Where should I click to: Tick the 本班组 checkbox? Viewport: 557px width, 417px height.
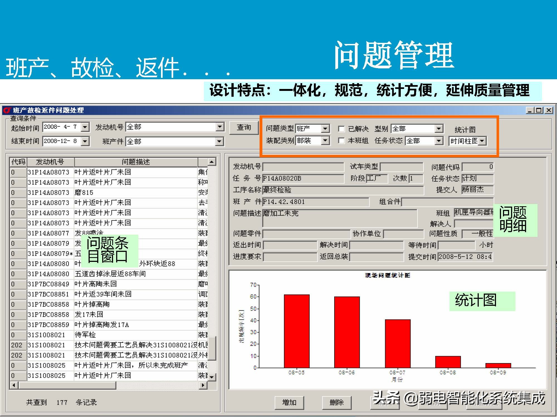[x=341, y=141]
